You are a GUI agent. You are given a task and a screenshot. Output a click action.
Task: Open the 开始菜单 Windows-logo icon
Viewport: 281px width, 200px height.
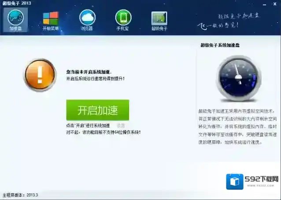51,20
